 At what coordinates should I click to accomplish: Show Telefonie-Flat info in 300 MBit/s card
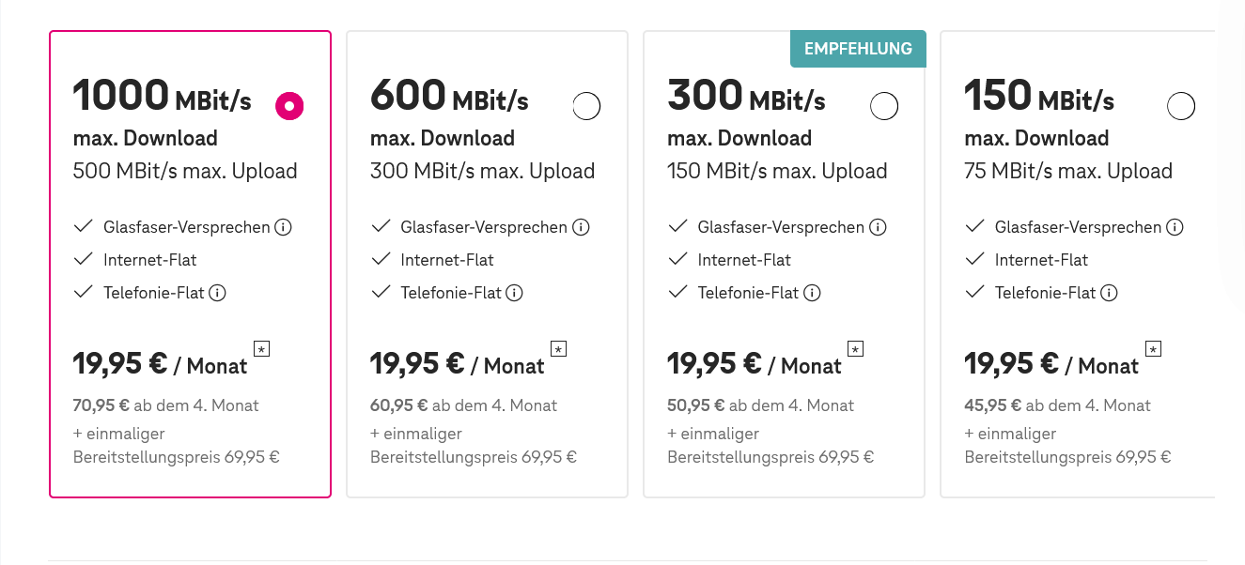812,293
